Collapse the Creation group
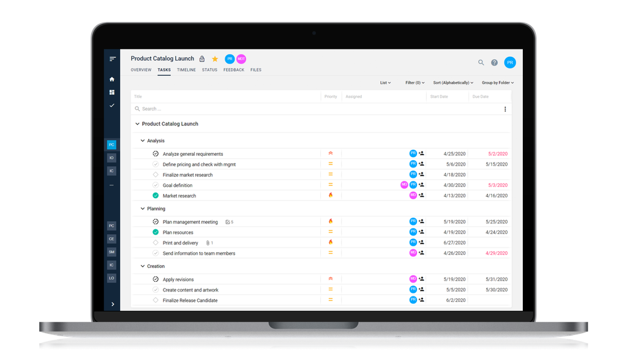Screen dimensions: 627x360 click(x=142, y=266)
